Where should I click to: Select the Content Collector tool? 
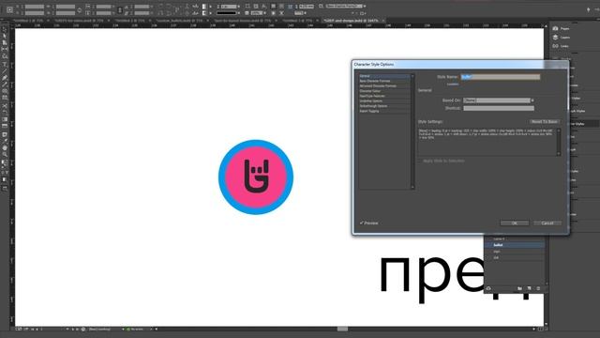click(x=5, y=56)
